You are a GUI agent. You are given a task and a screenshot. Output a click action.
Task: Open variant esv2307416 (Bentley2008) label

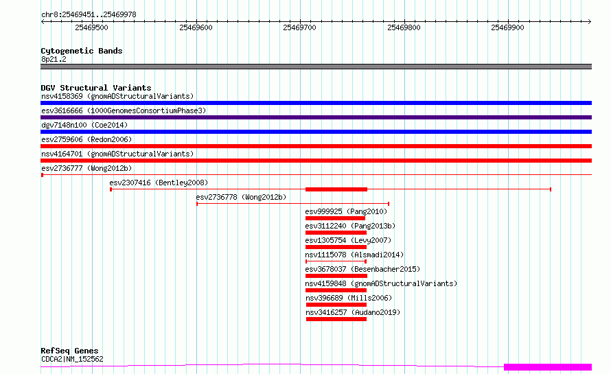pos(159,183)
